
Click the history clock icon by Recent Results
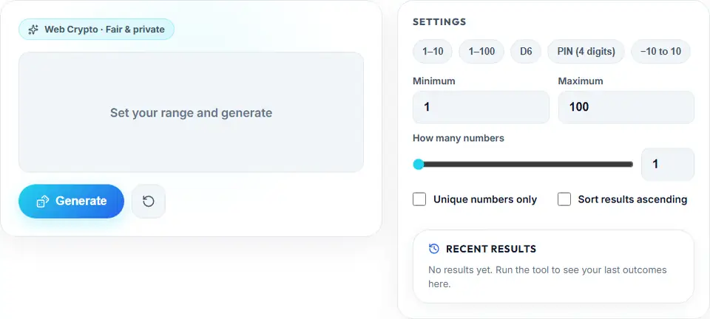click(434, 249)
